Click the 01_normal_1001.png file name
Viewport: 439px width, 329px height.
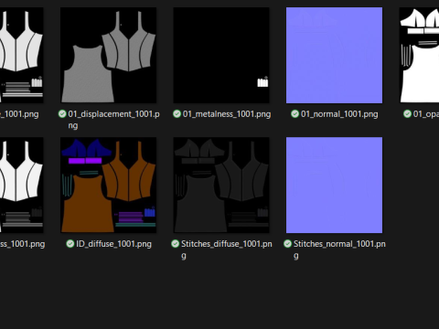point(339,114)
